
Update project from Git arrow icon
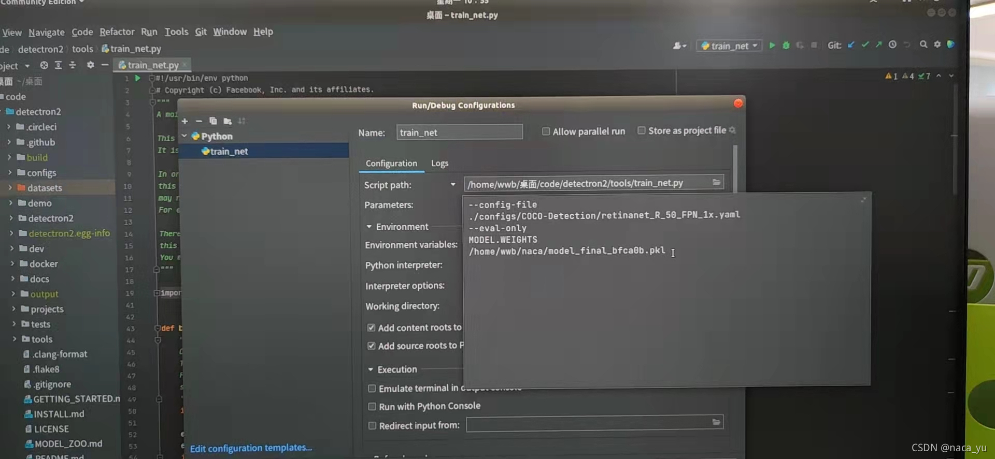pyautogui.click(x=851, y=45)
